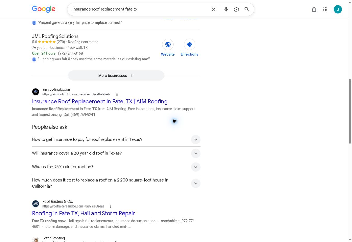Open the Google apps grid
Image resolution: width=352 pixels, height=242 pixels.
pyautogui.click(x=325, y=9)
